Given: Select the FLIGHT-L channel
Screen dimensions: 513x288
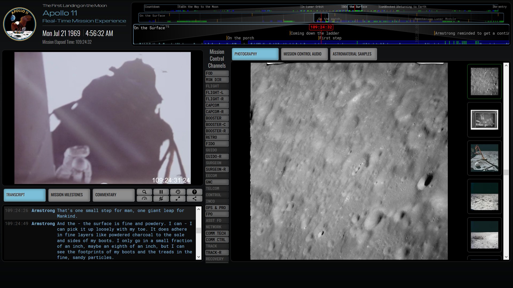Looking at the screenshot, I should [x=217, y=93].
